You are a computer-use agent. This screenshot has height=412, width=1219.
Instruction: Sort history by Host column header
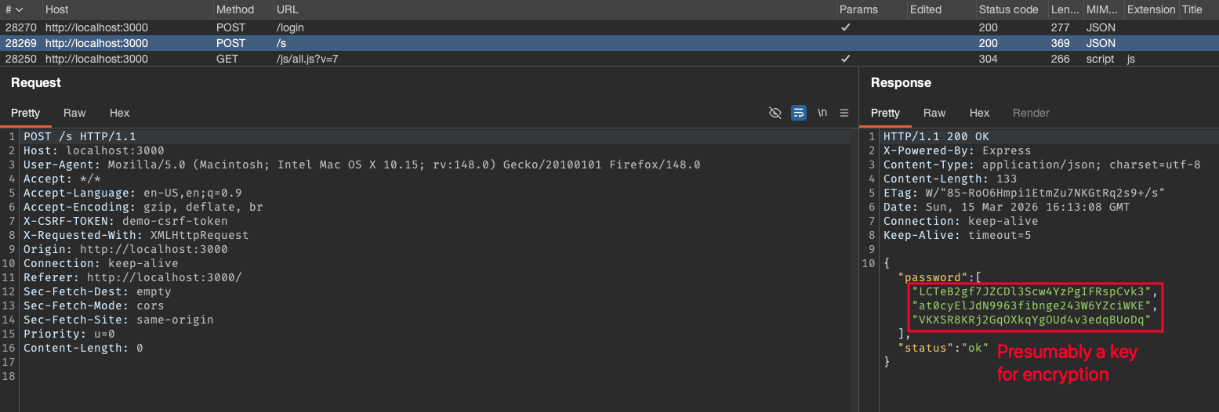pos(56,9)
